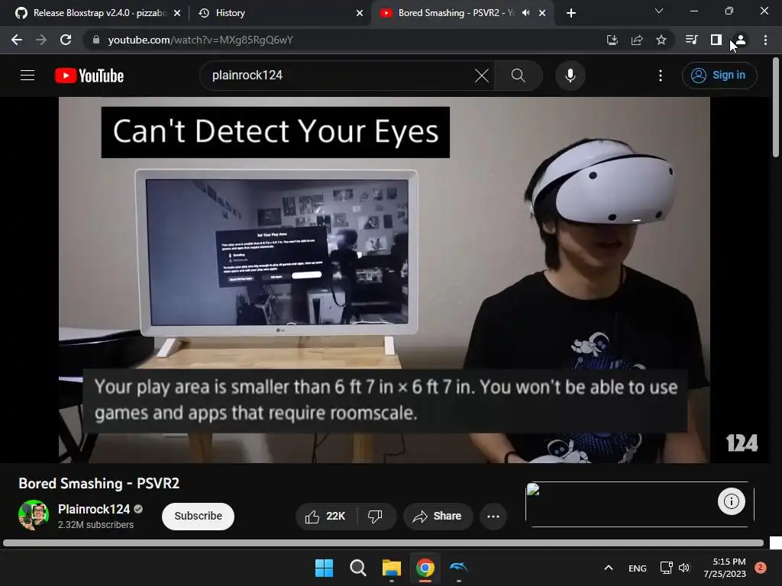Viewport: 782px width, 586px height.
Task: Open the YouTube hamburger guide menu
Action: point(27,76)
